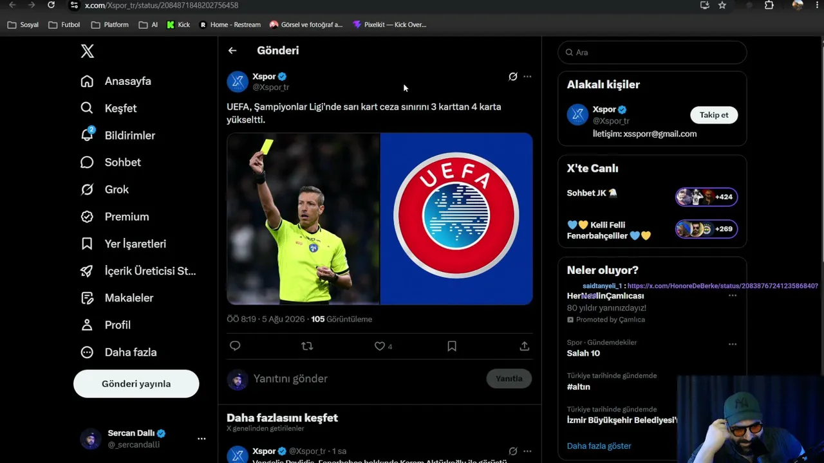Open the more options on the UEFA post
This screenshot has width=824, height=463.
(x=527, y=77)
